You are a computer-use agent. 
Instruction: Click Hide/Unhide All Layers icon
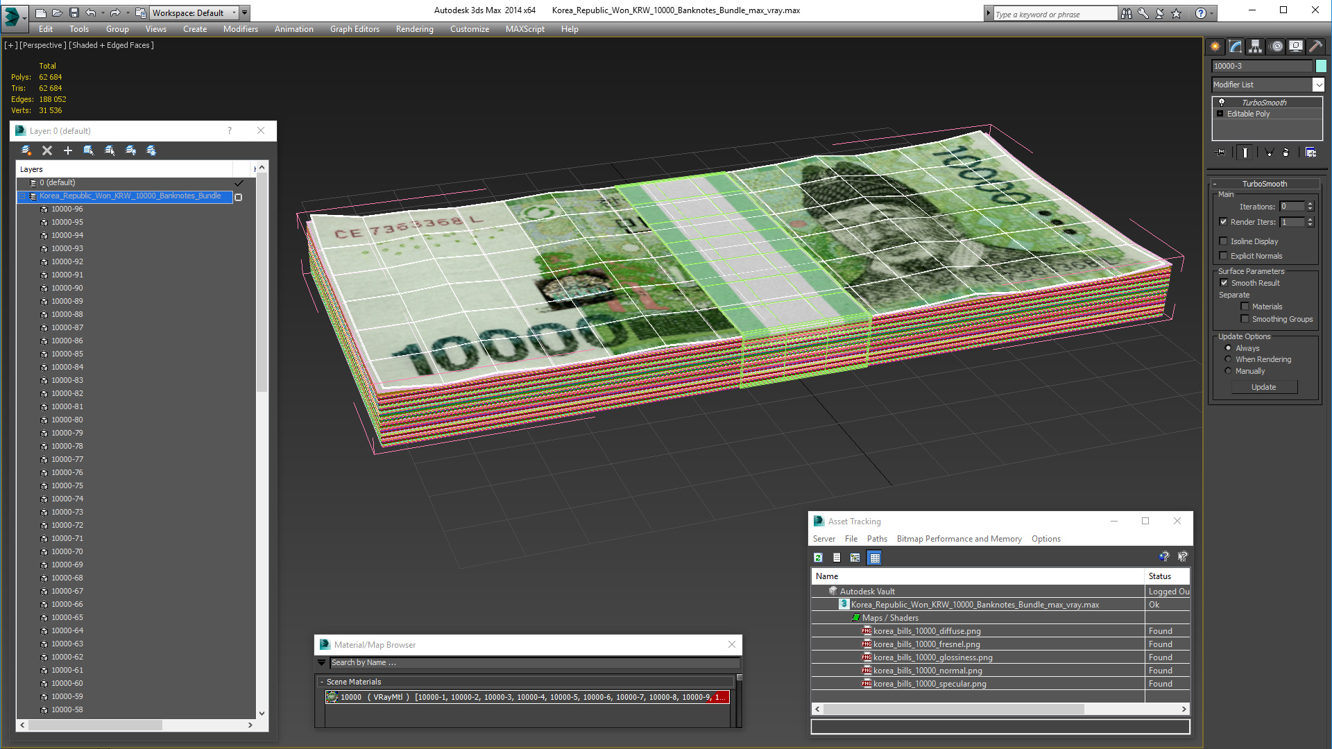(130, 150)
